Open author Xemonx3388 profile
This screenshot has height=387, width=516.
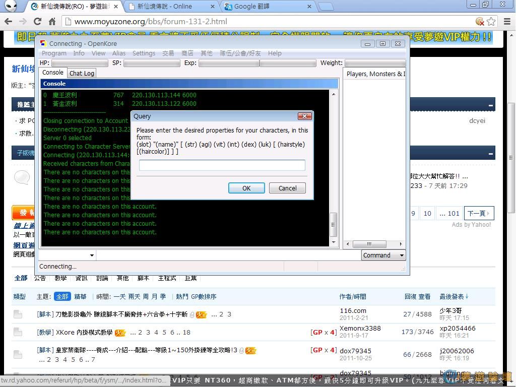point(360,329)
